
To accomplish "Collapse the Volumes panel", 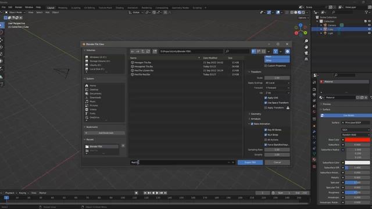I will [90, 51].
